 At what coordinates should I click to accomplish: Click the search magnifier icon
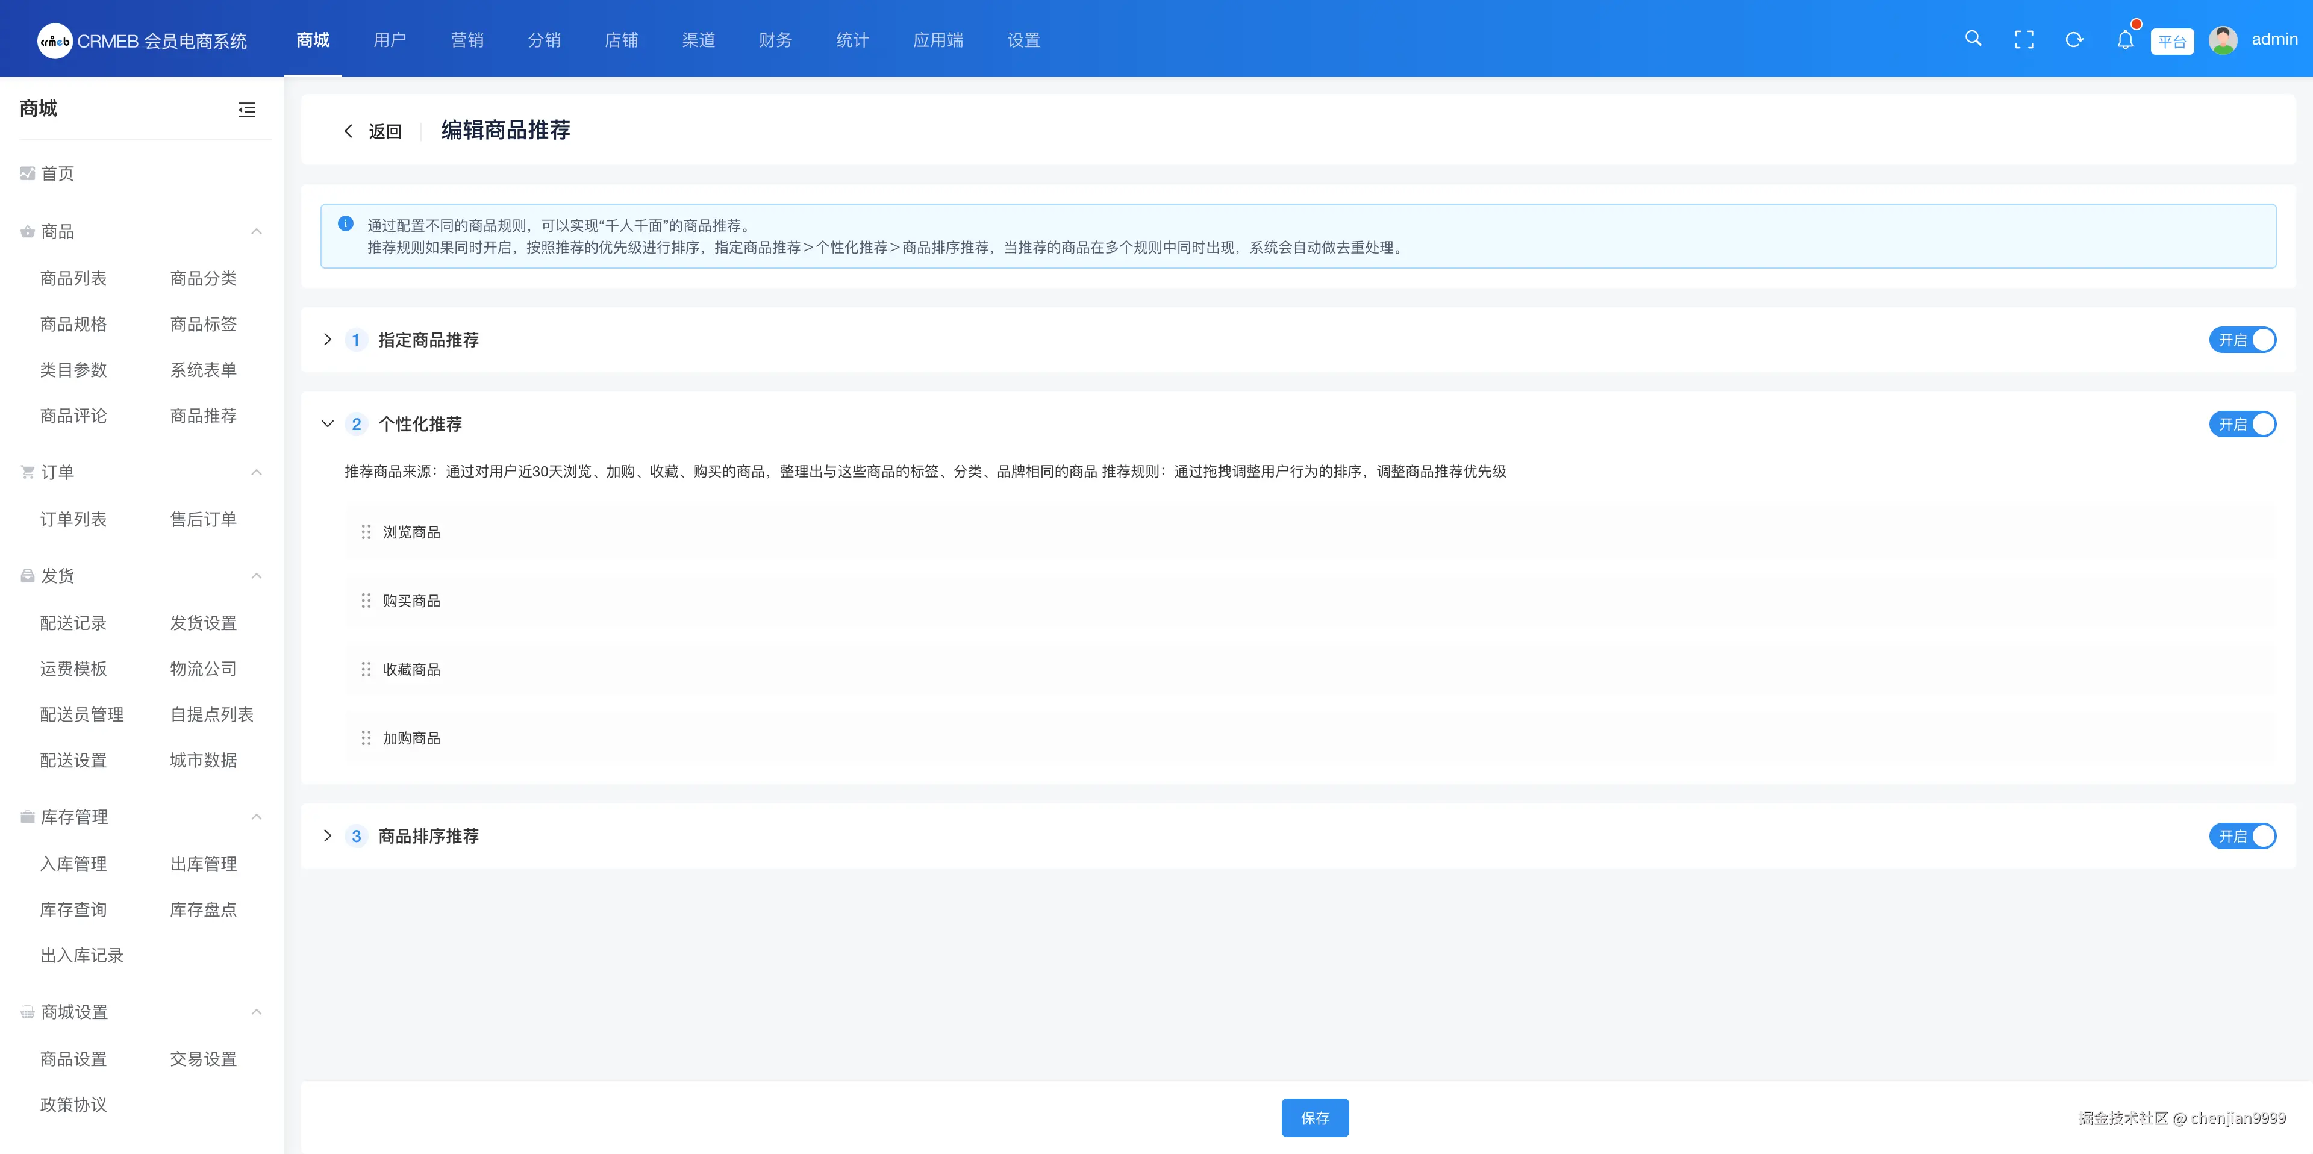[1973, 39]
